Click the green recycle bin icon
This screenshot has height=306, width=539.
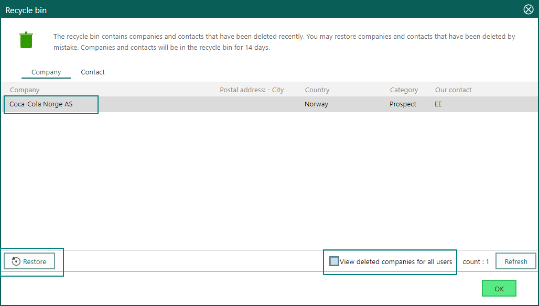pyautogui.click(x=26, y=40)
